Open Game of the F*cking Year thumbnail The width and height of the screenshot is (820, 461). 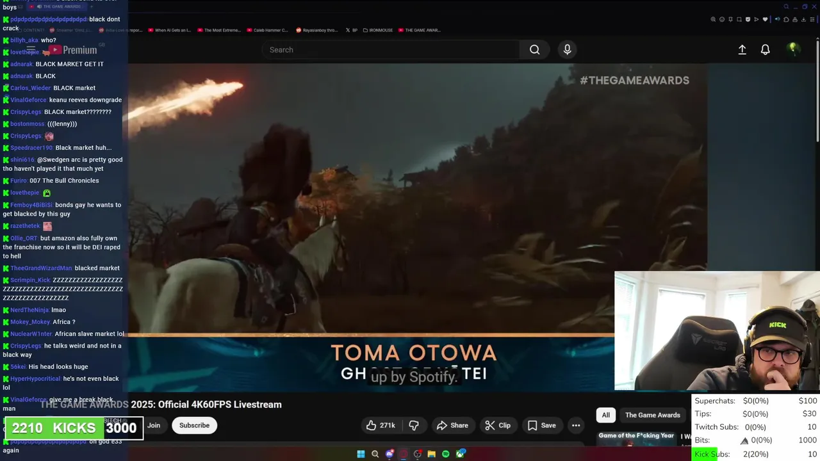637,438
